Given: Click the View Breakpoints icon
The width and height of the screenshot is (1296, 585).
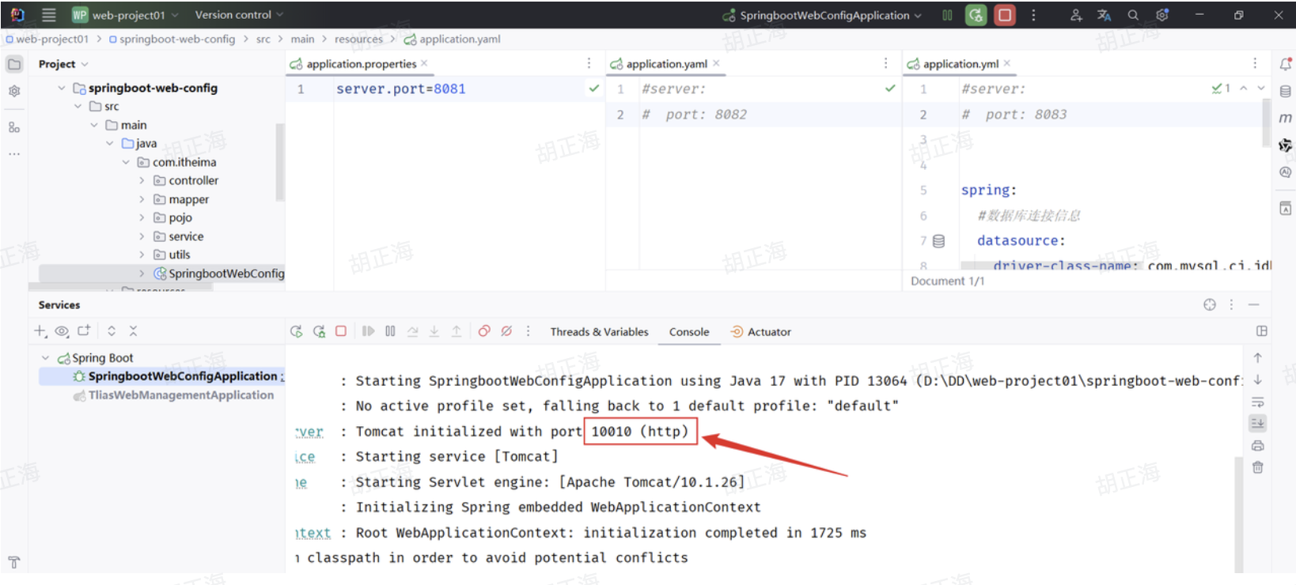Looking at the screenshot, I should click(x=484, y=331).
